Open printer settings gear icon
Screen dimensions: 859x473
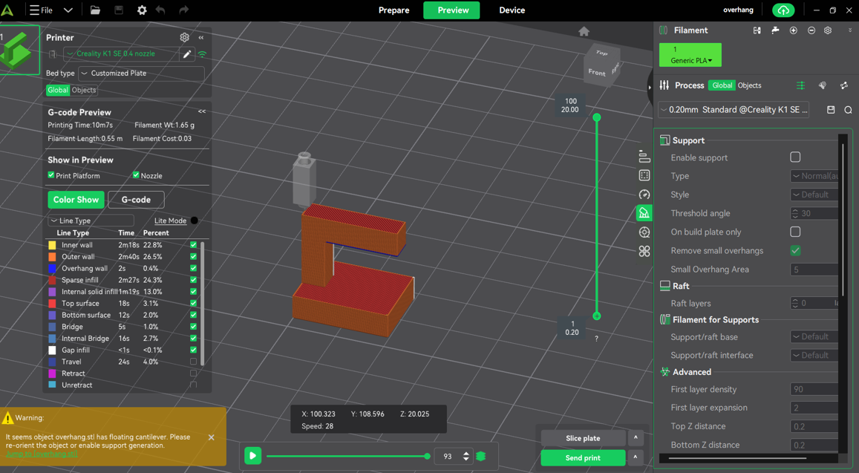(x=185, y=37)
